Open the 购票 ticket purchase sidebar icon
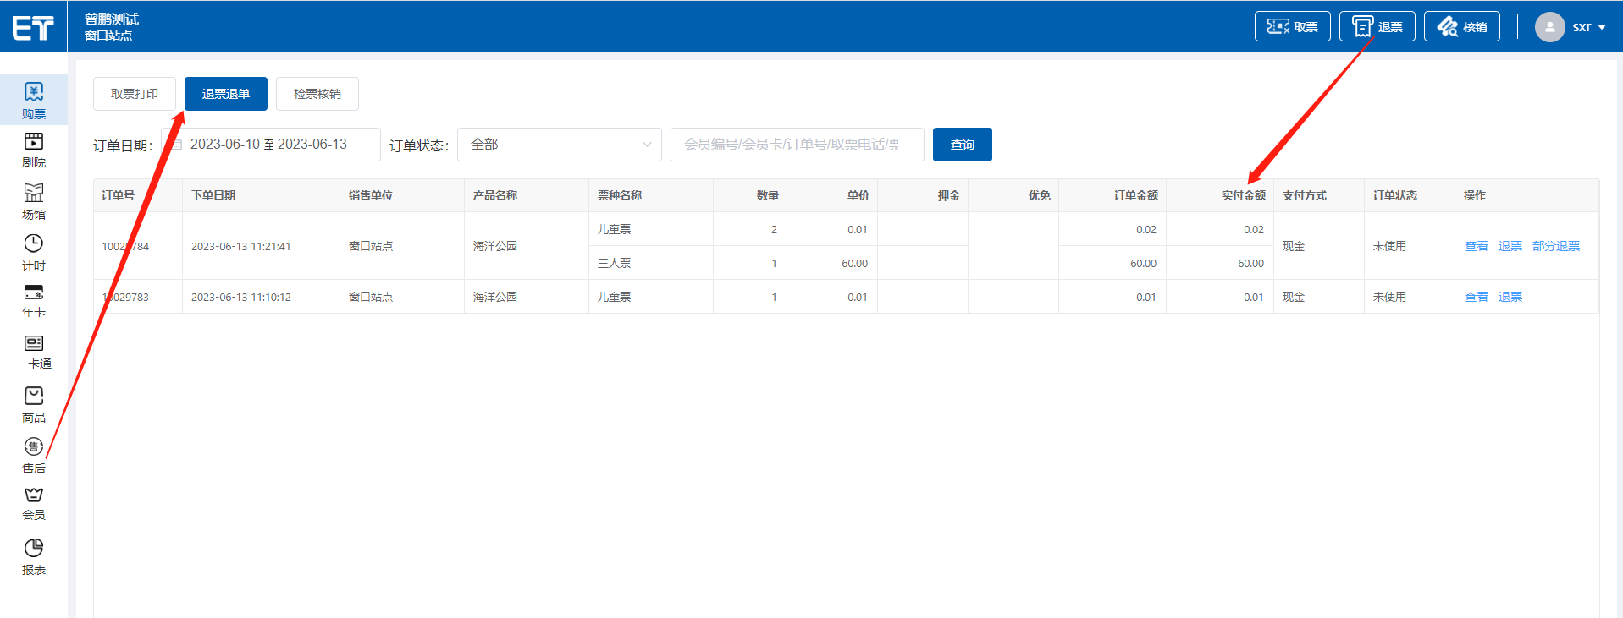The height and width of the screenshot is (618, 1623). 34,99
